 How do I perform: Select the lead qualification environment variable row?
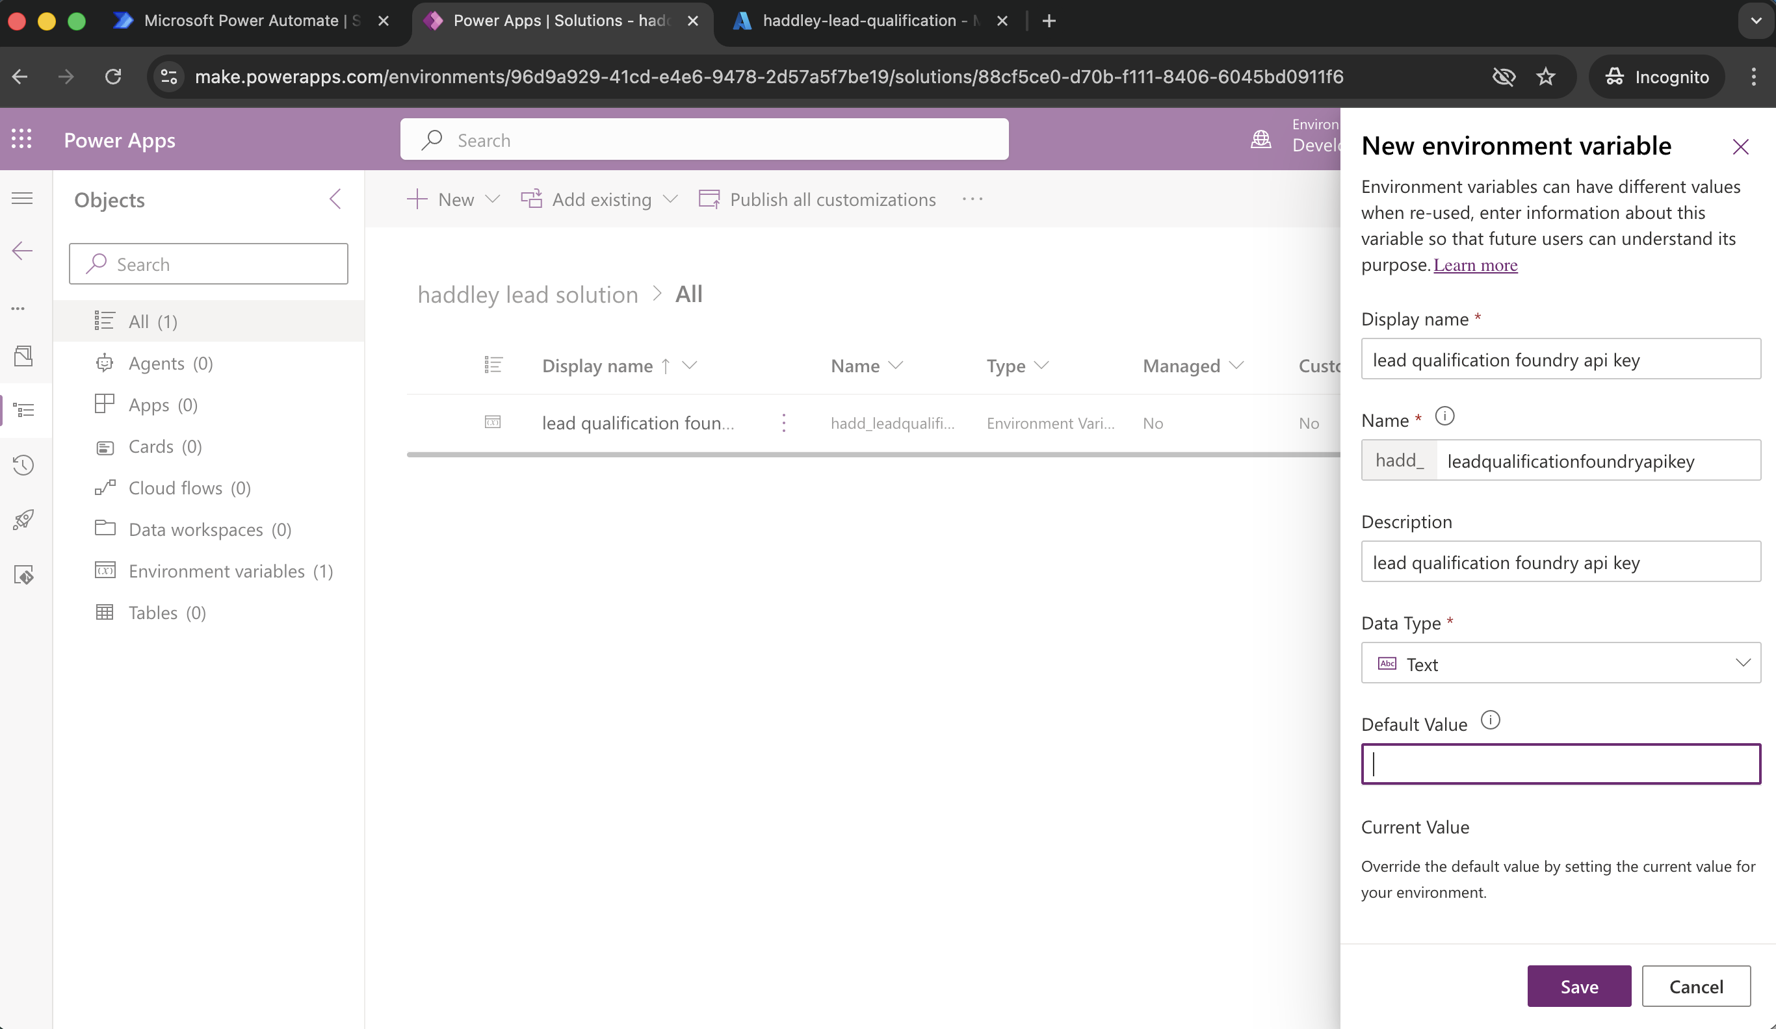tap(638, 423)
